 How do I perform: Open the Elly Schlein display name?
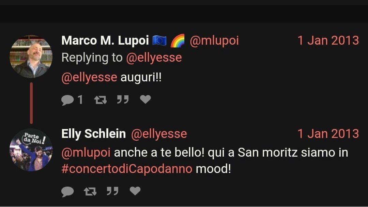(94, 134)
